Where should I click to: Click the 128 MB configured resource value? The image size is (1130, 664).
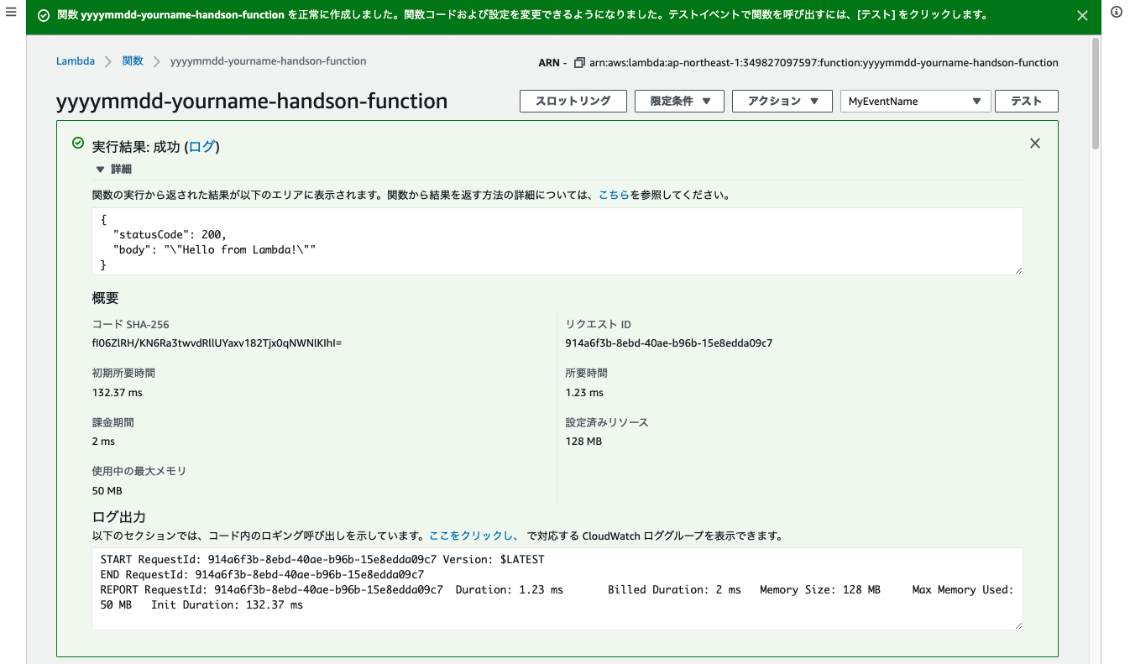[583, 442]
